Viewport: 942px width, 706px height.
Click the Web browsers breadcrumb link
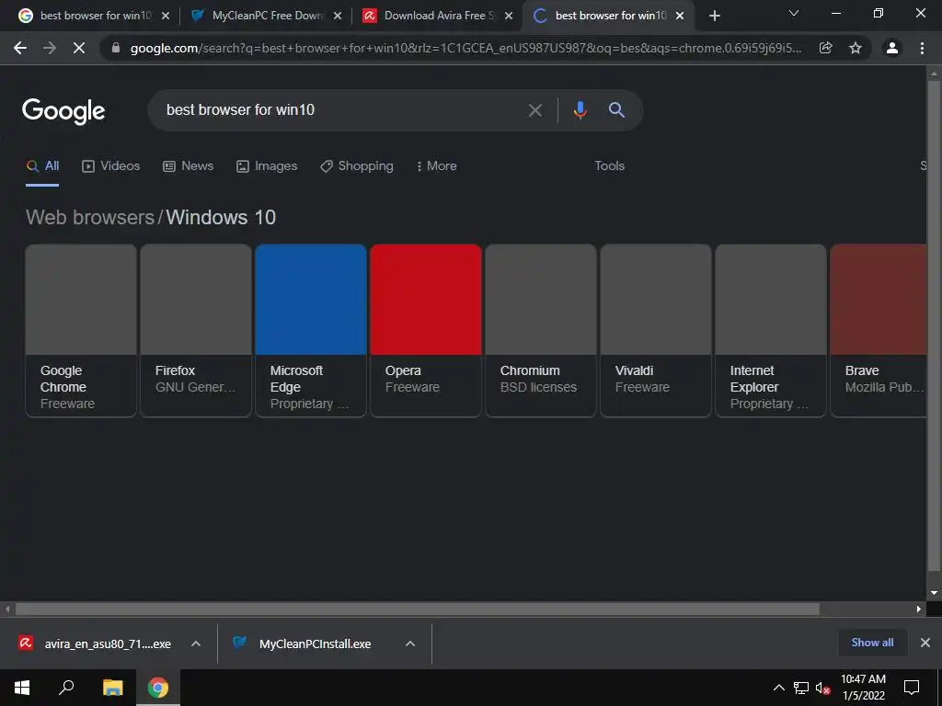pos(90,217)
